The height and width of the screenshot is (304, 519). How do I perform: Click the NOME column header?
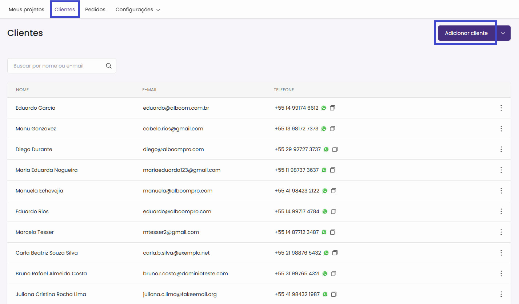coord(23,90)
